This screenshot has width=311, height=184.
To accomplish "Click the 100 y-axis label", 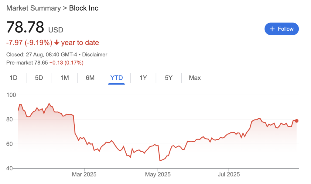I will (x=11, y=95).
